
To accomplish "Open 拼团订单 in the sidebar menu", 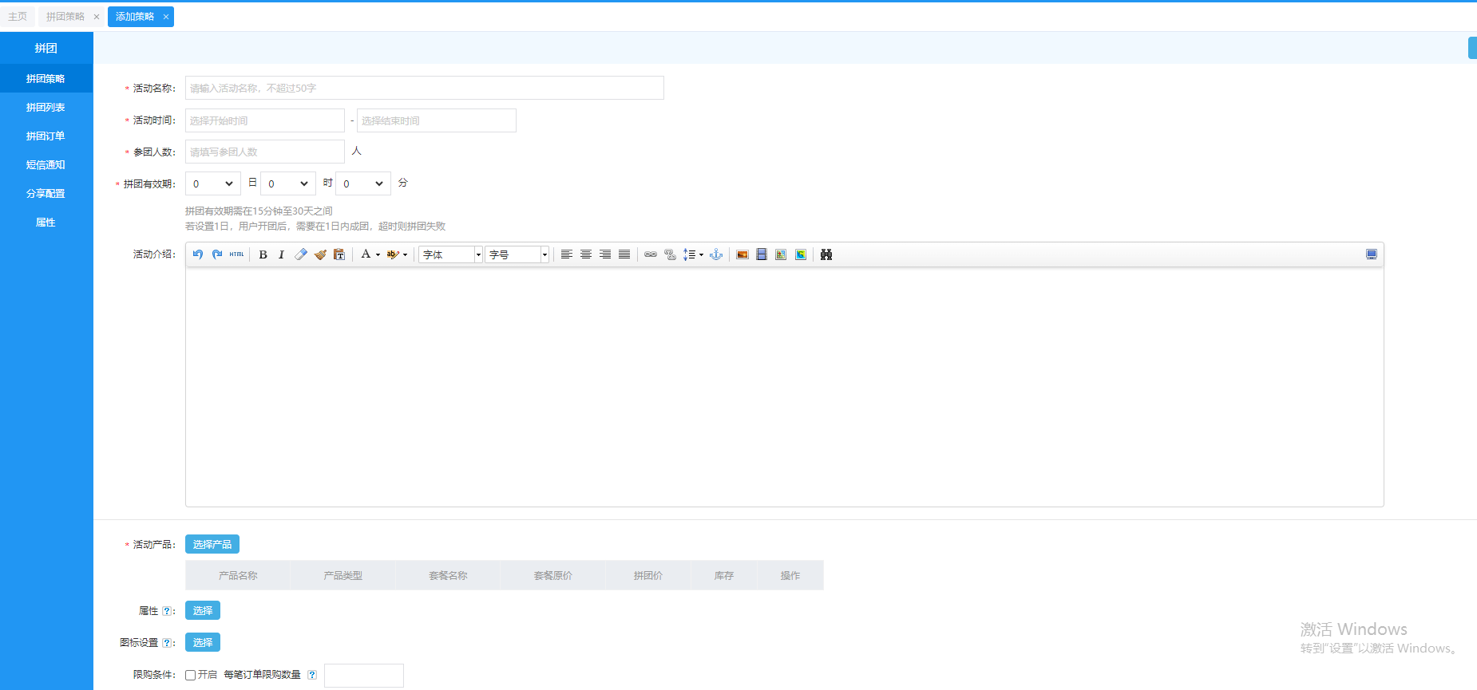I will (x=46, y=136).
